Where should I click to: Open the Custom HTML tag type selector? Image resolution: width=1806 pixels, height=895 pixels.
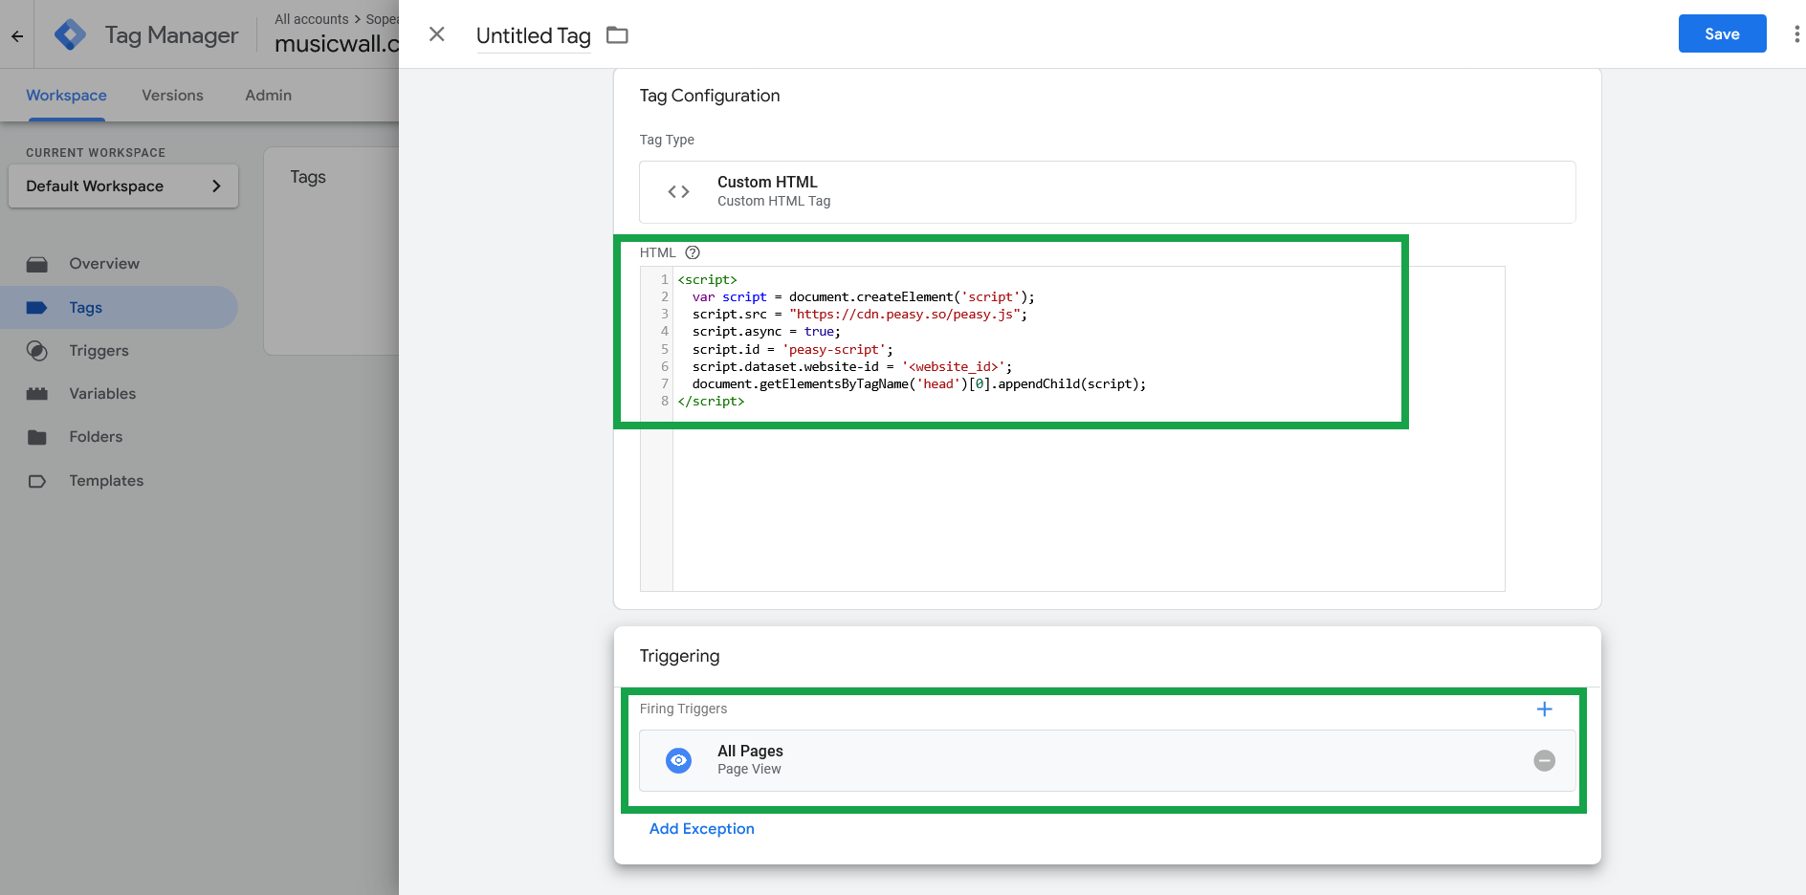tap(1106, 191)
